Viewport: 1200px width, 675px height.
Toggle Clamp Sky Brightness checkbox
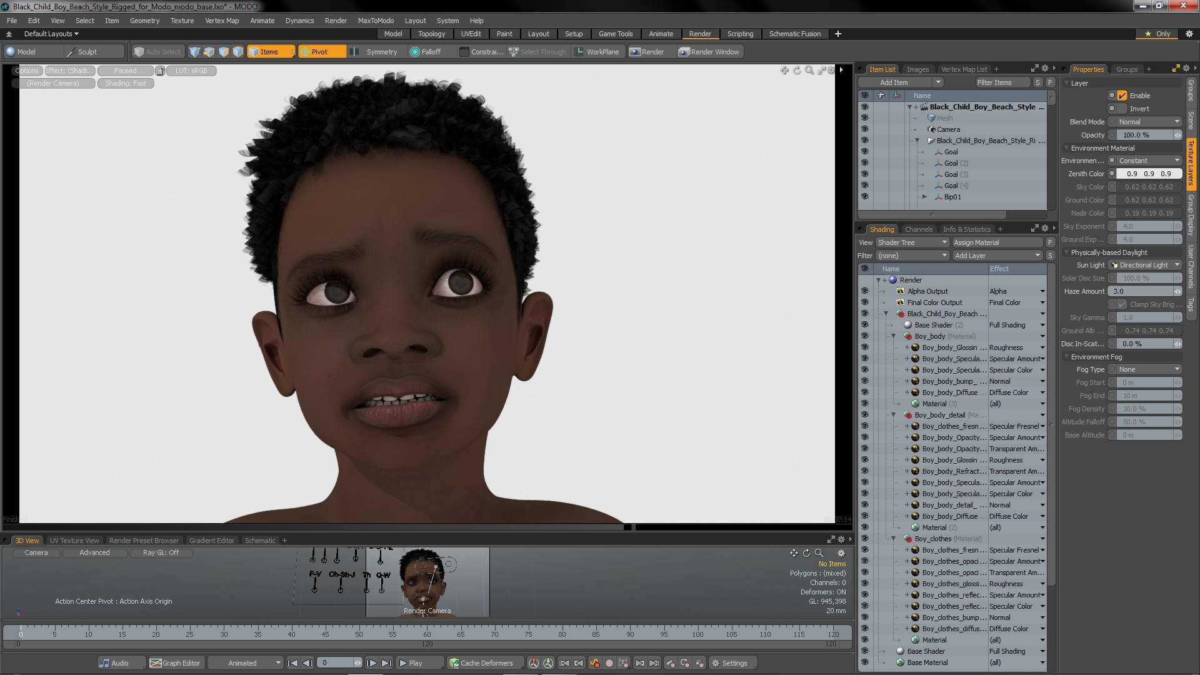1122,304
